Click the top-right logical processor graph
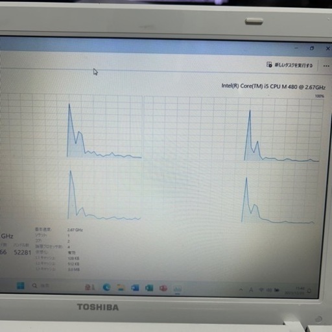Image resolution: width=332 pixels, height=332 pixels. click(x=234, y=129)
